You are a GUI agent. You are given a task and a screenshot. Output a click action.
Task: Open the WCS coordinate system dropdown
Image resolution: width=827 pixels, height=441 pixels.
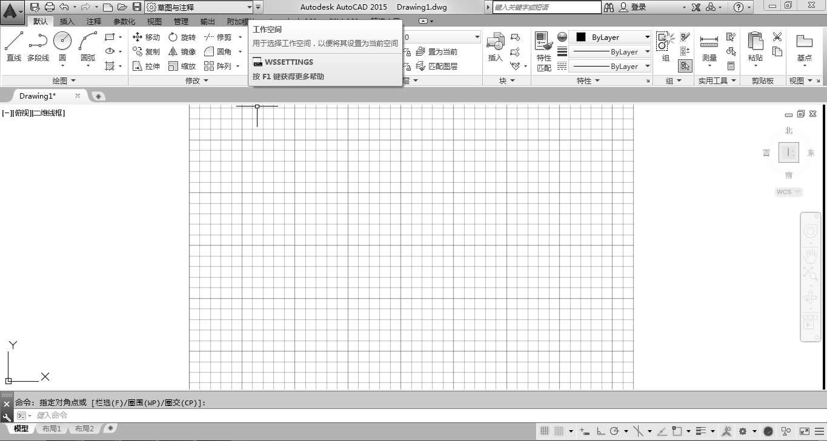click(789, 192)
